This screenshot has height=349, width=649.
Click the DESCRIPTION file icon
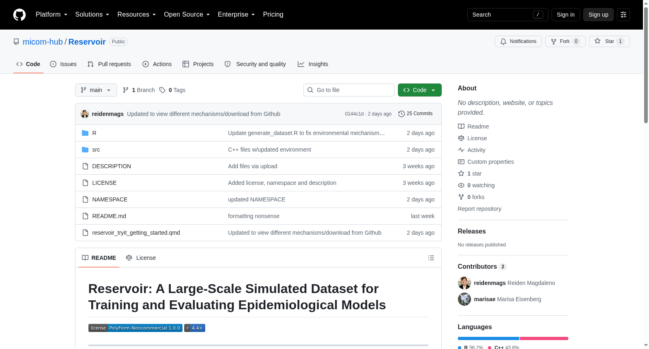pos(85,166)
